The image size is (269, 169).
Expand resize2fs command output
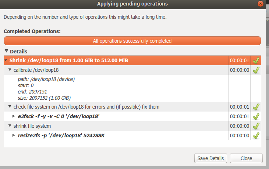(x=14, y=135)
